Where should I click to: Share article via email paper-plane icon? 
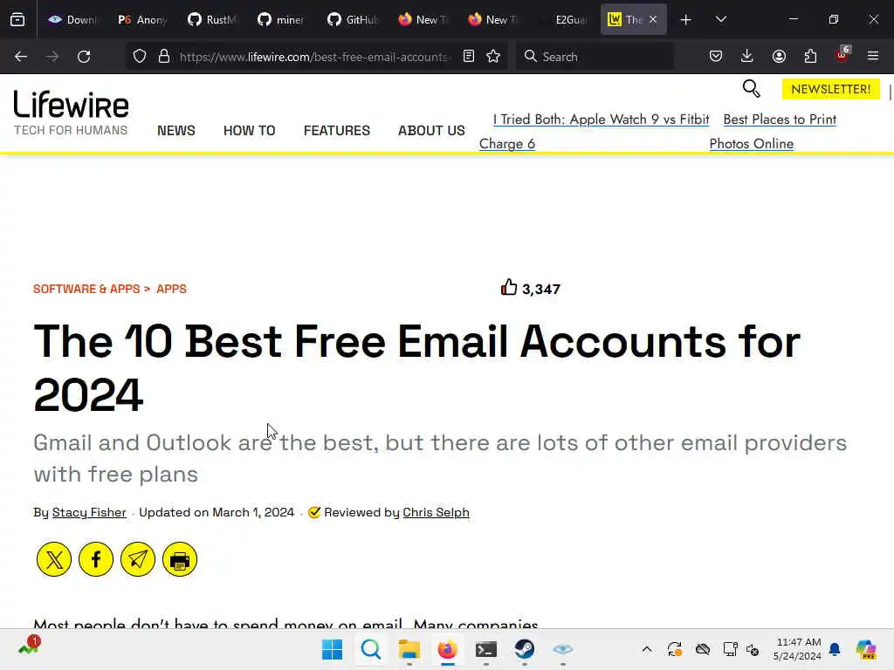(x=138, y=559)
